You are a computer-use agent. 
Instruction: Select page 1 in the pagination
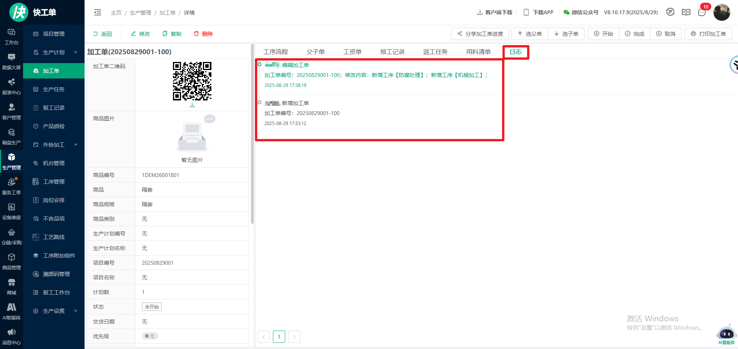pyautogui.click(x=279, y=337)
